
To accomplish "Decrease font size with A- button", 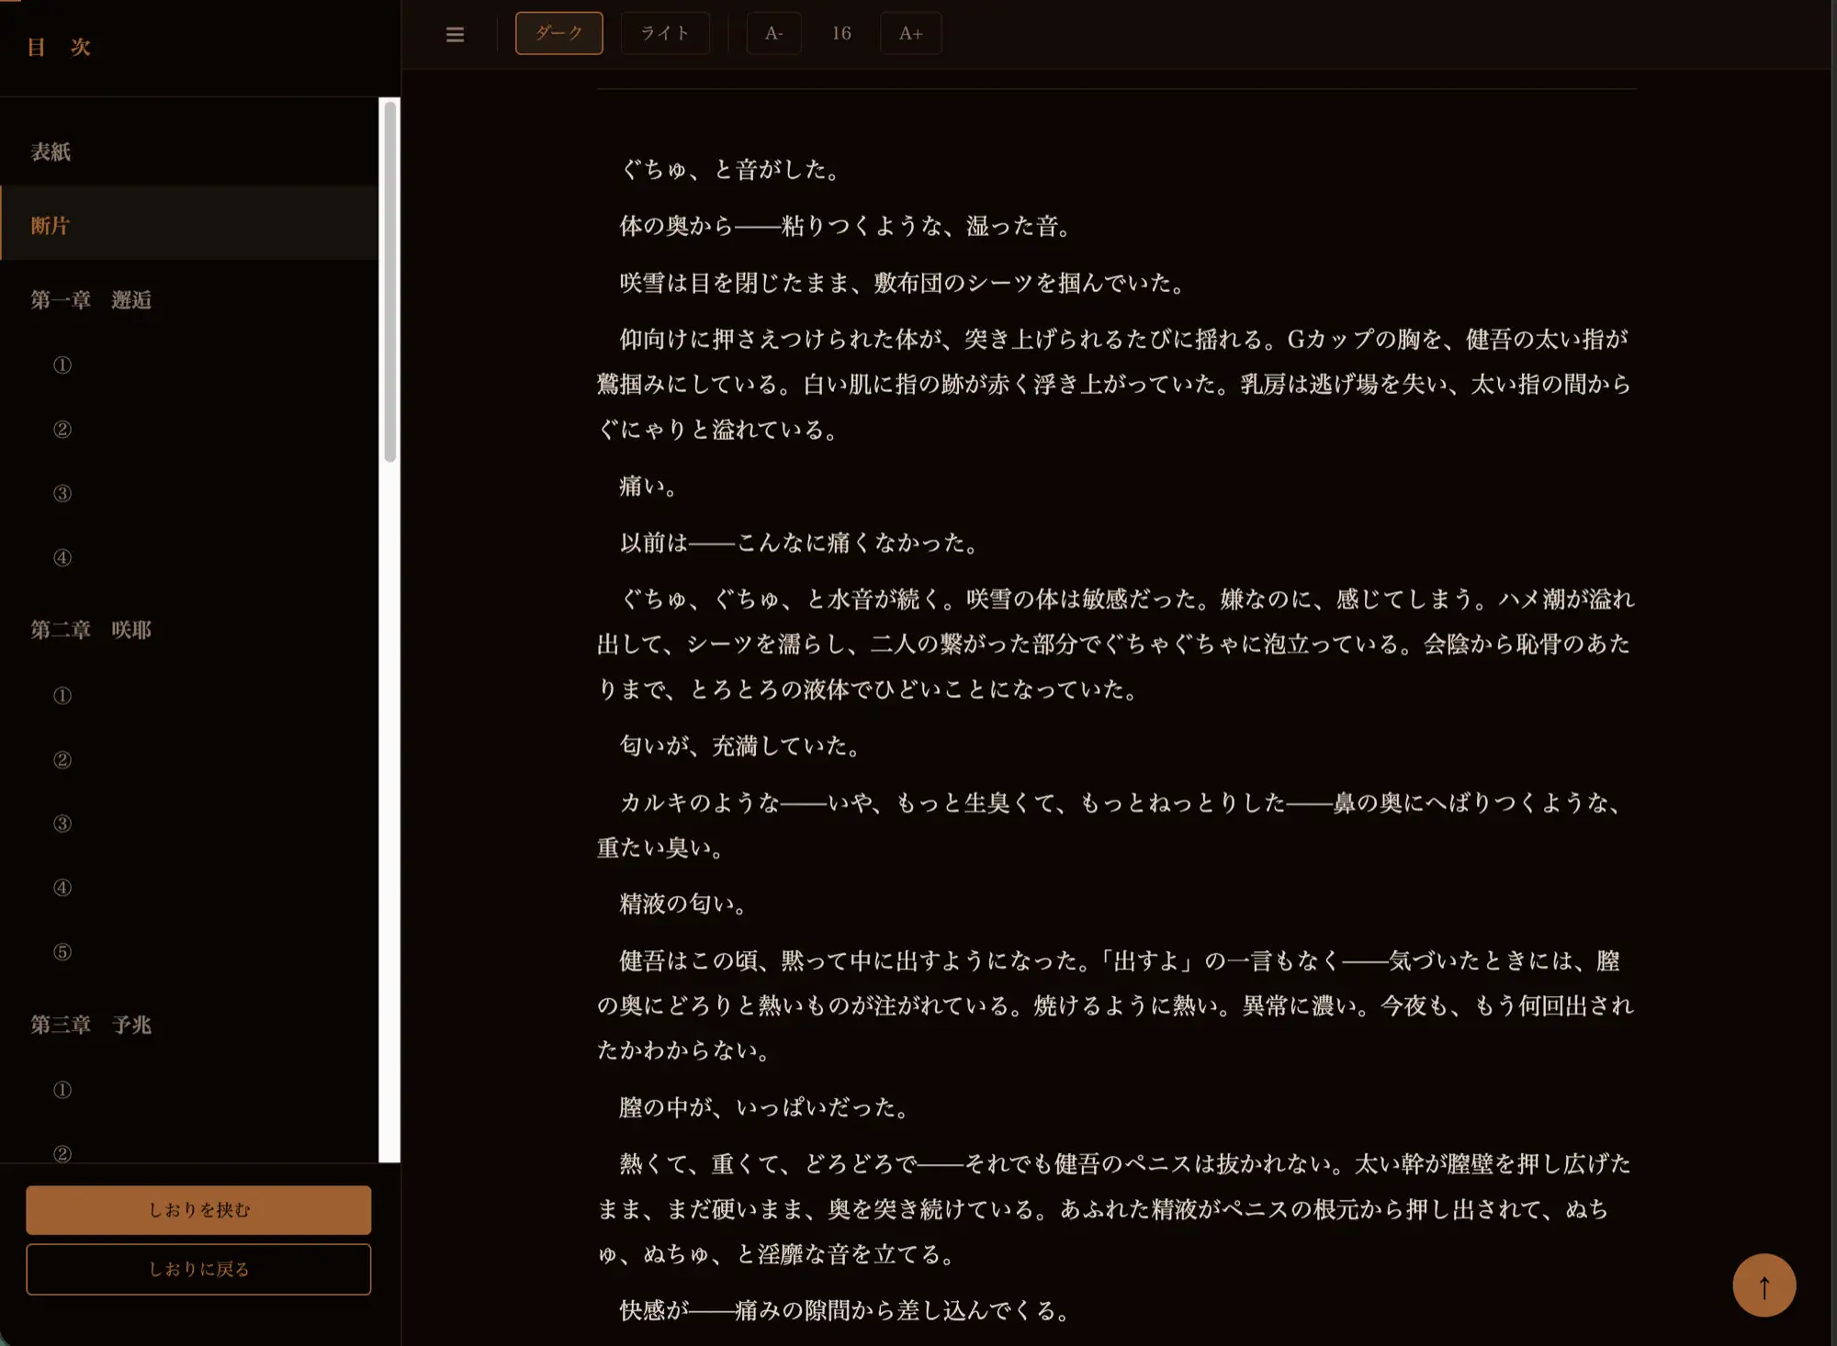I will pos(773,34).
